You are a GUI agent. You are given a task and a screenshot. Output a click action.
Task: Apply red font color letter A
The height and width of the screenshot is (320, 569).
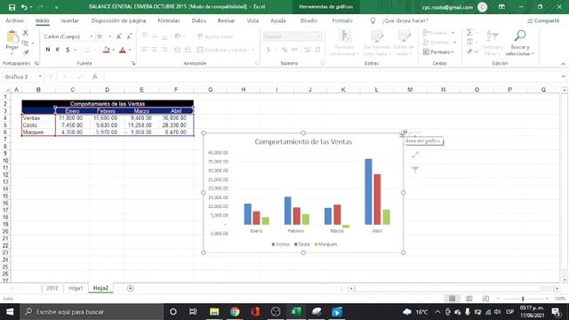pos(123,50)
